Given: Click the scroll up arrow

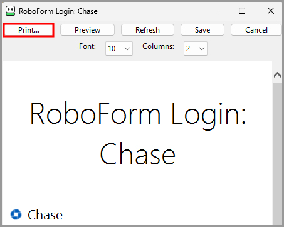Looking at the screenshot, I should point(277,75).
